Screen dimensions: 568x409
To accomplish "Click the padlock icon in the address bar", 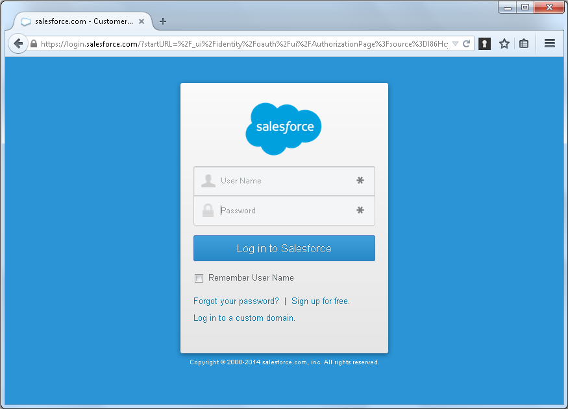I will [33, 43].
